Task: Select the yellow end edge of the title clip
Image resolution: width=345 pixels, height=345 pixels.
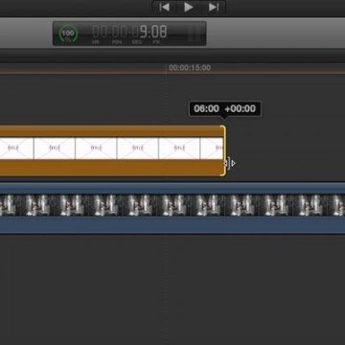Action: pos(224,150)
